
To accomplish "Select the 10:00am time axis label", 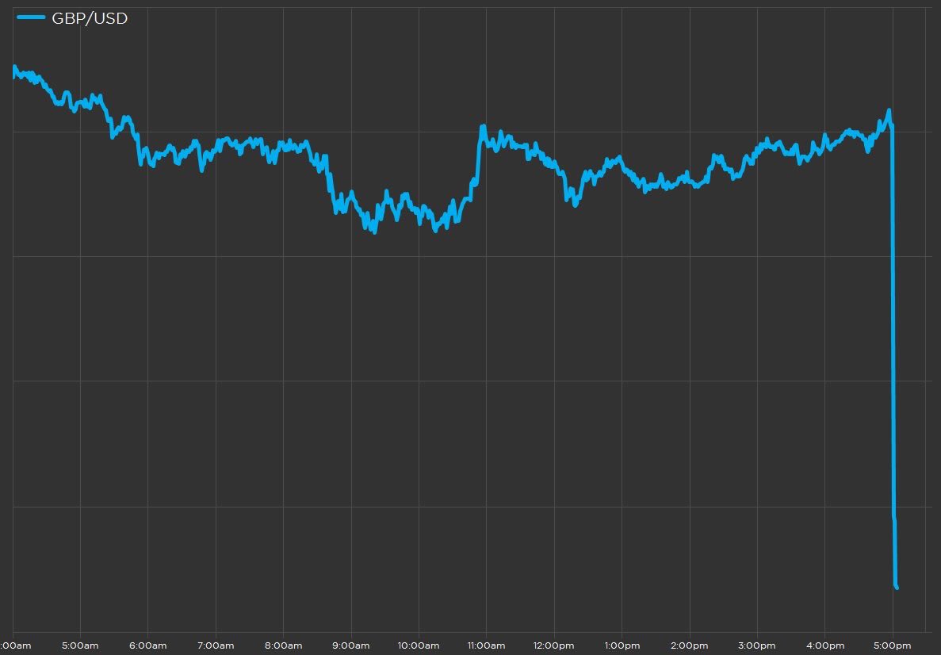I will coord(419,646).
